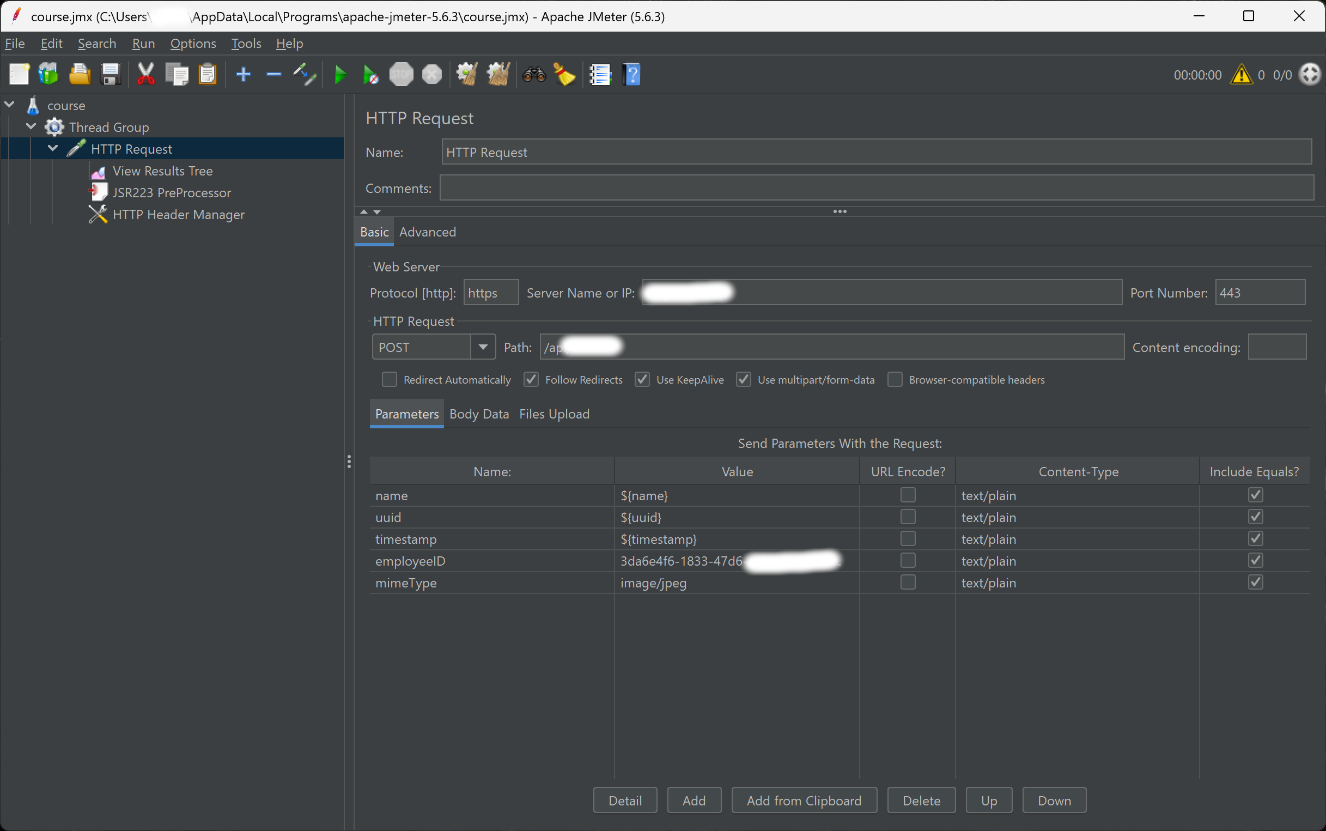Toggle URL Encode for the mimeType row
The height and width of the screenshot is (831, 1326).
click(x=908, y=583)
